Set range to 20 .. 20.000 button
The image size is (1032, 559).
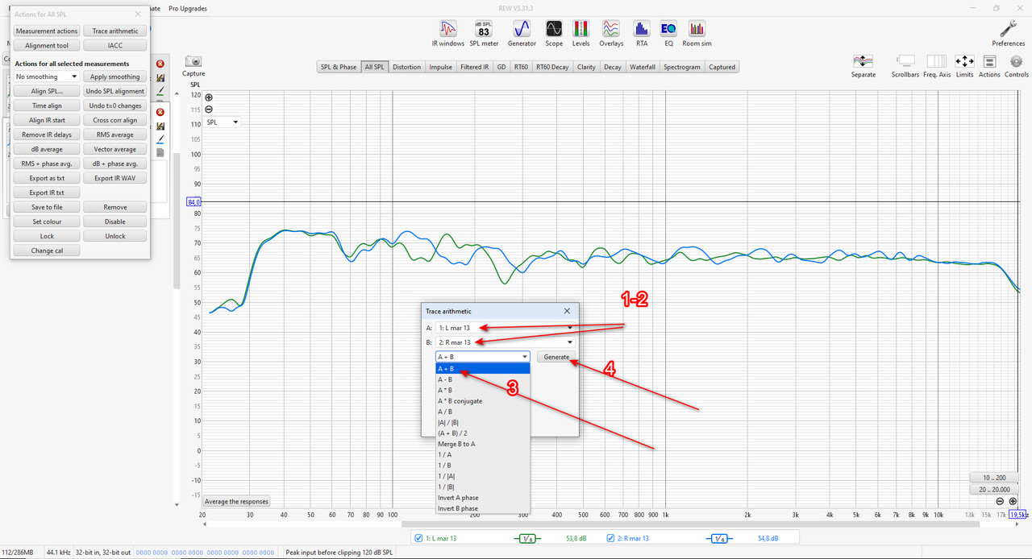[x=993, y=489]
